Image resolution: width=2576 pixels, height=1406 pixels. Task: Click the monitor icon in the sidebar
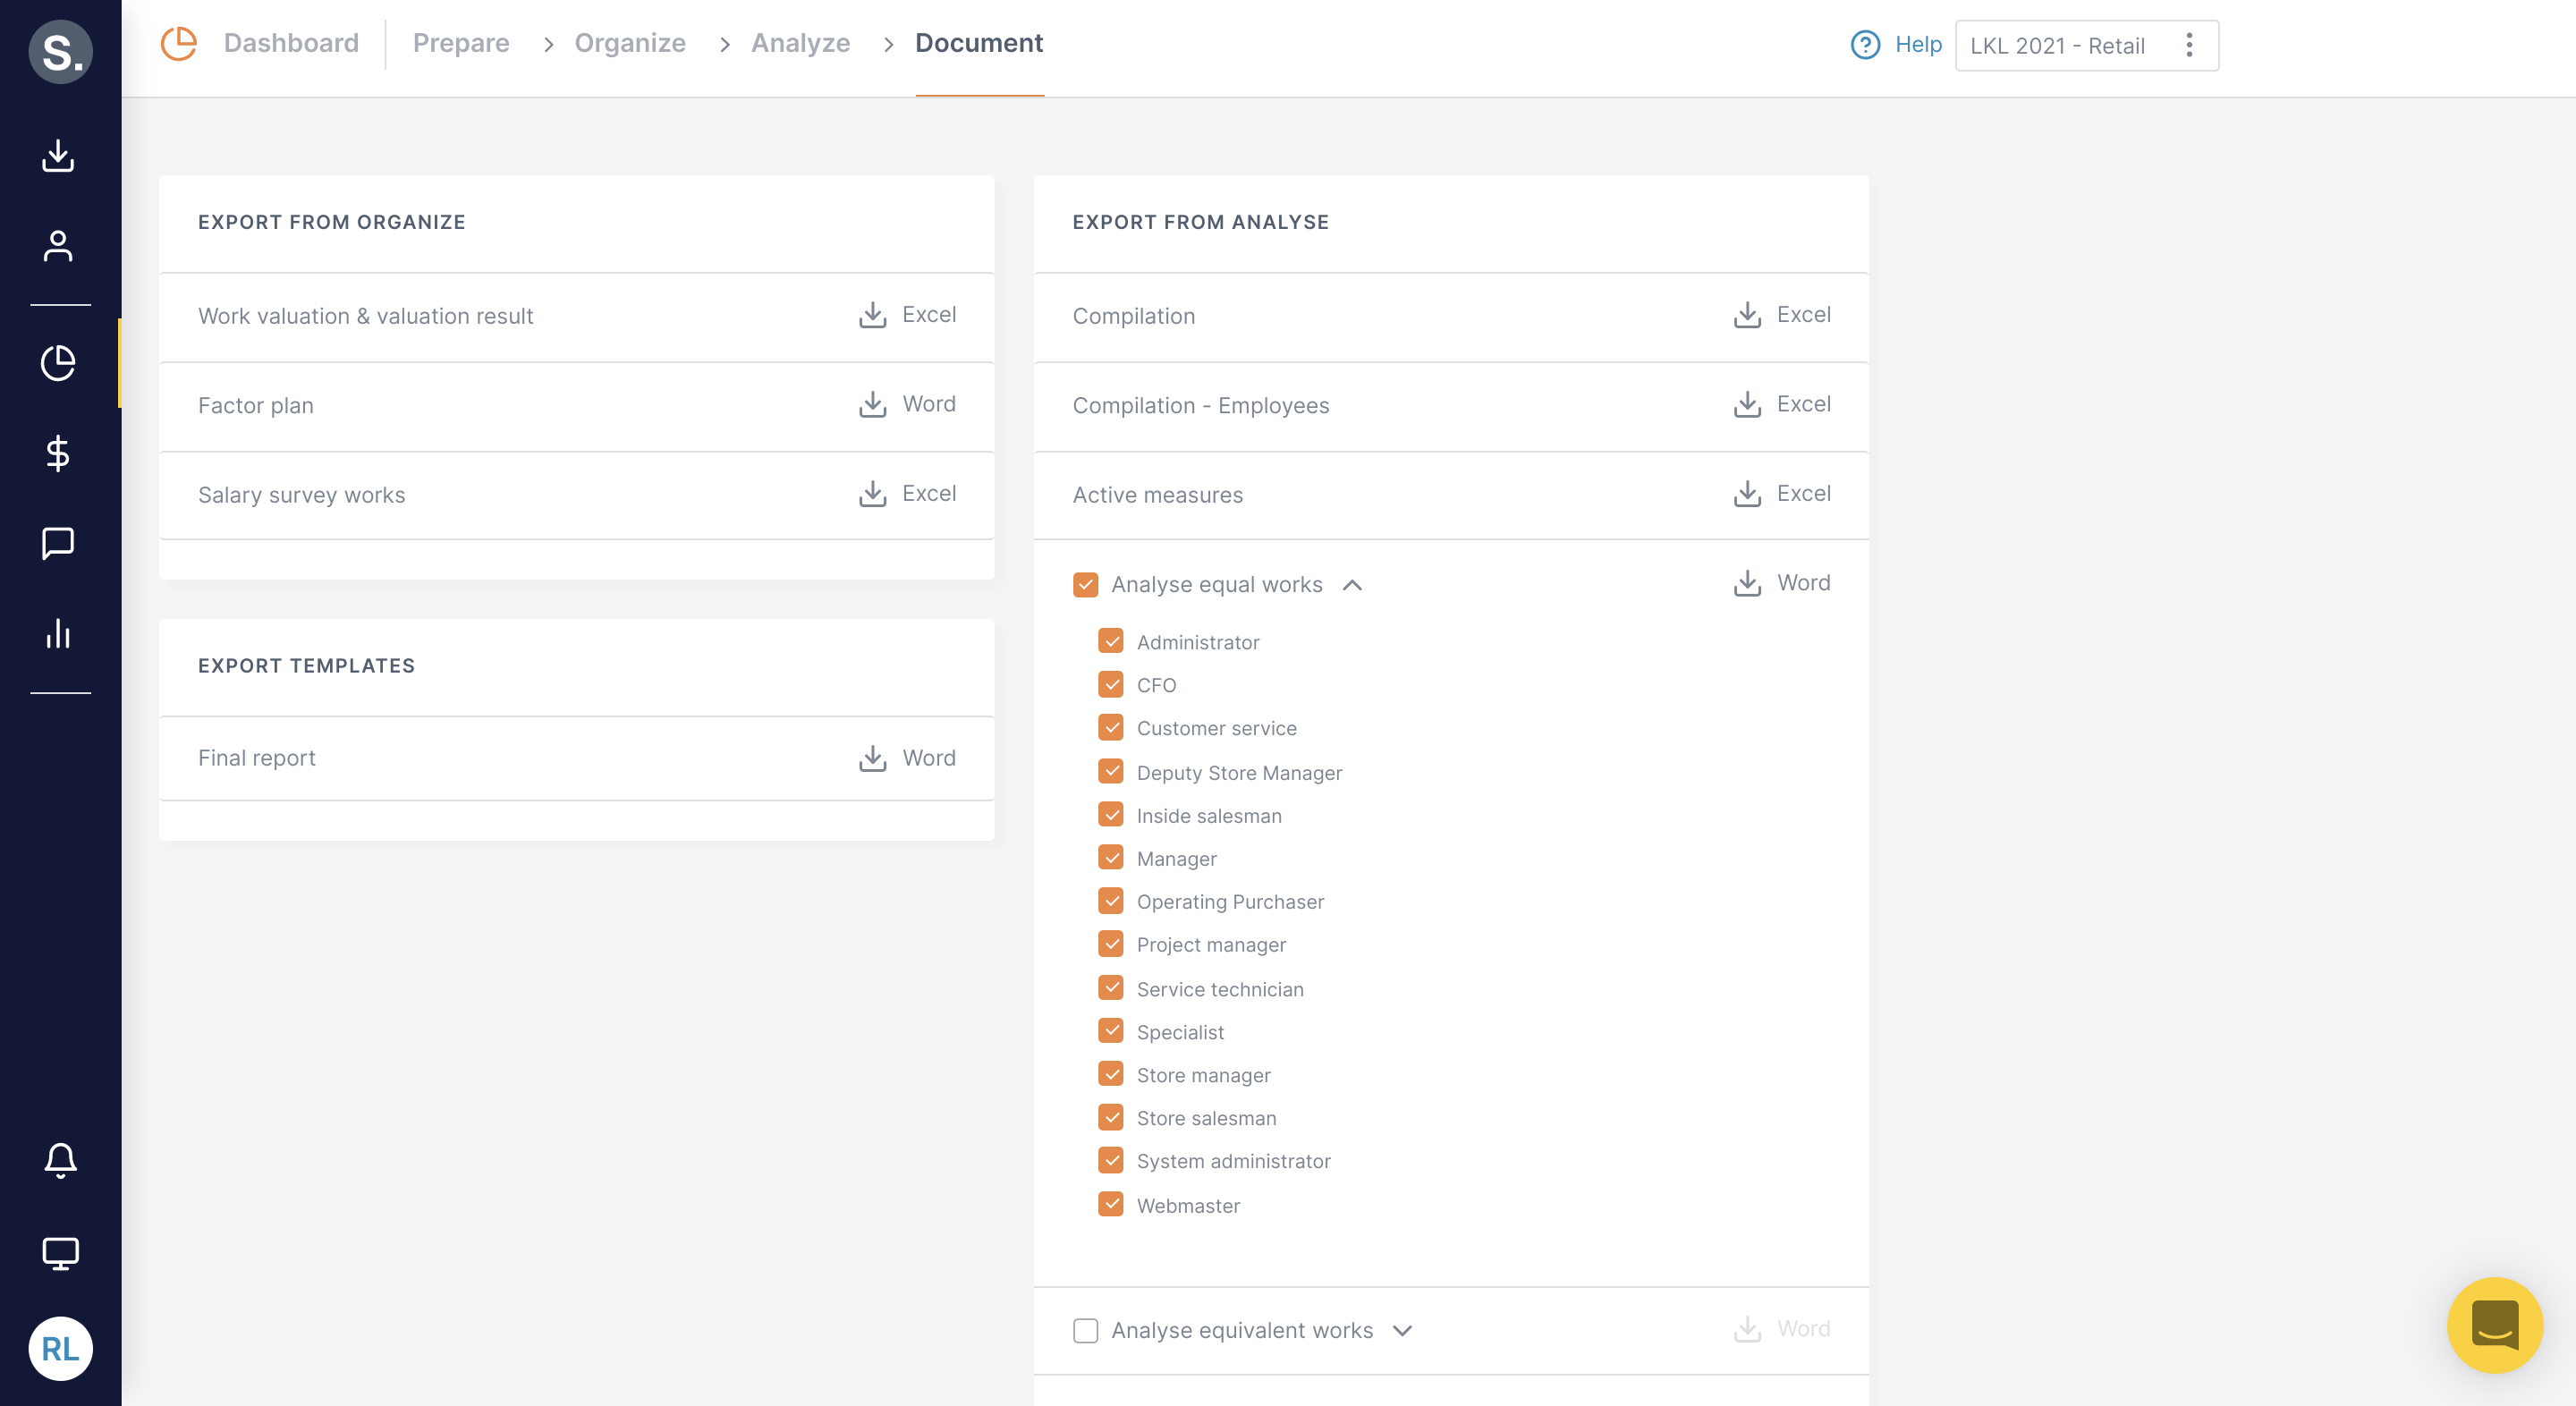59,1253
